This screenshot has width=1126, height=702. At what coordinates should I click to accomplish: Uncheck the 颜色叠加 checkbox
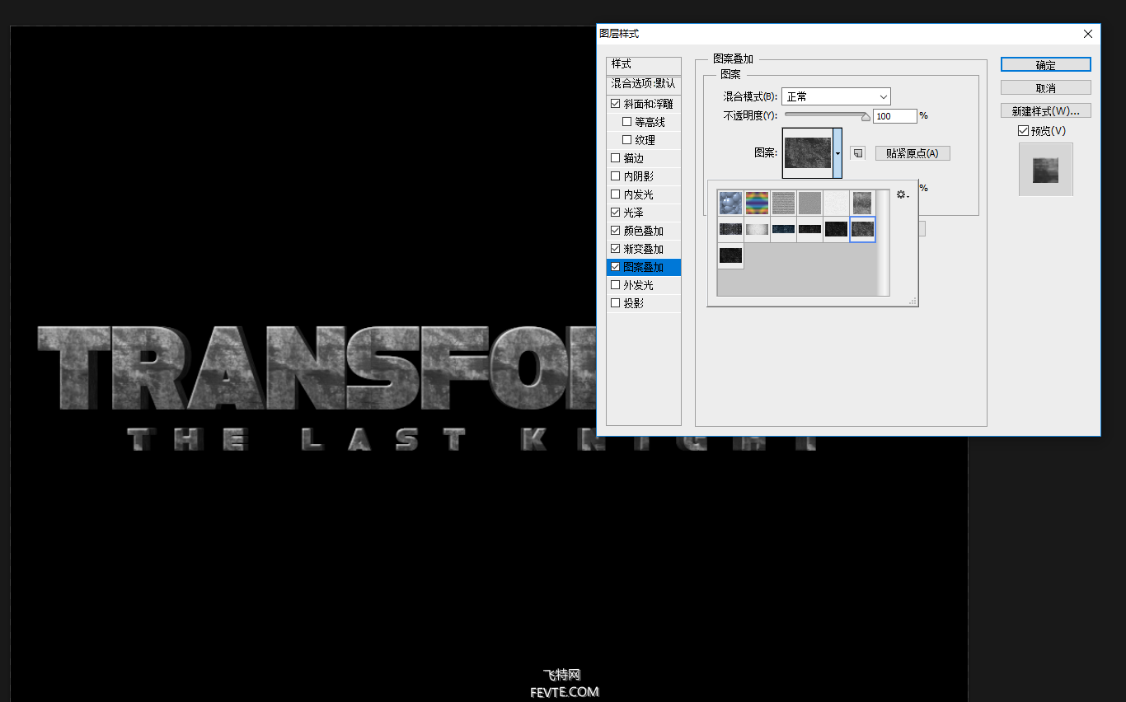tap(616, 231)
